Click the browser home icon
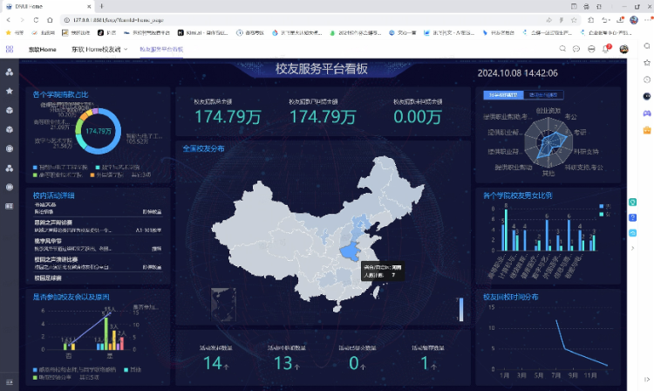Image resolution: width=654 pixels, height=391 pixels. (50, 19)
